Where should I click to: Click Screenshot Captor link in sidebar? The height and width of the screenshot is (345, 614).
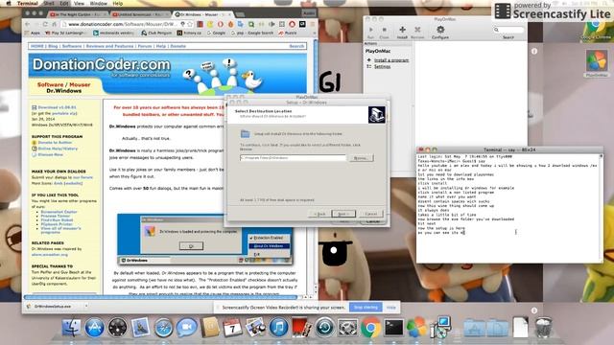pyautogui.click(x=59, y=212)
